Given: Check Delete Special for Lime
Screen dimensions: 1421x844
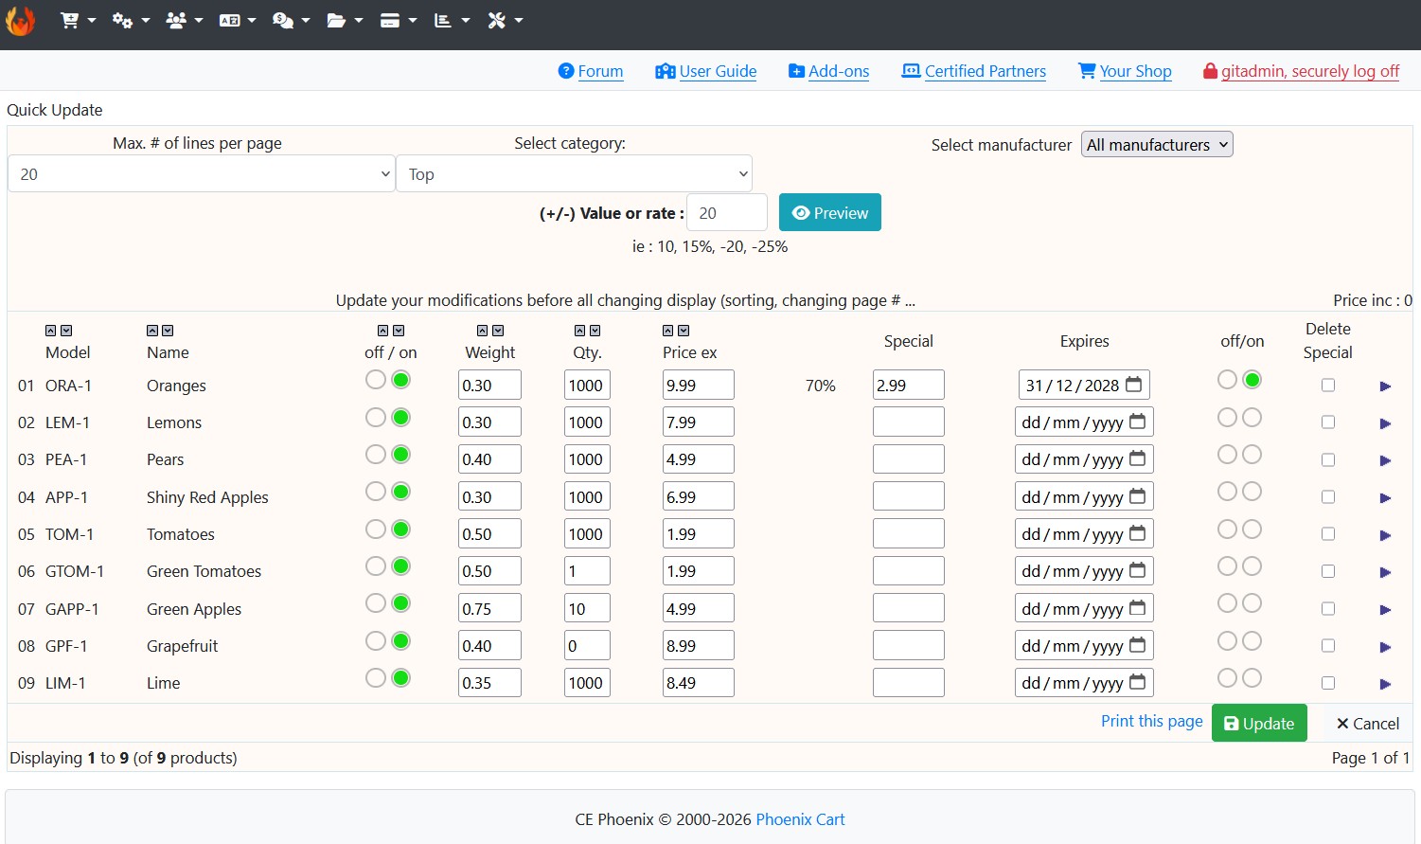Looking at the screenshot, I should (x=1328, y=683).
